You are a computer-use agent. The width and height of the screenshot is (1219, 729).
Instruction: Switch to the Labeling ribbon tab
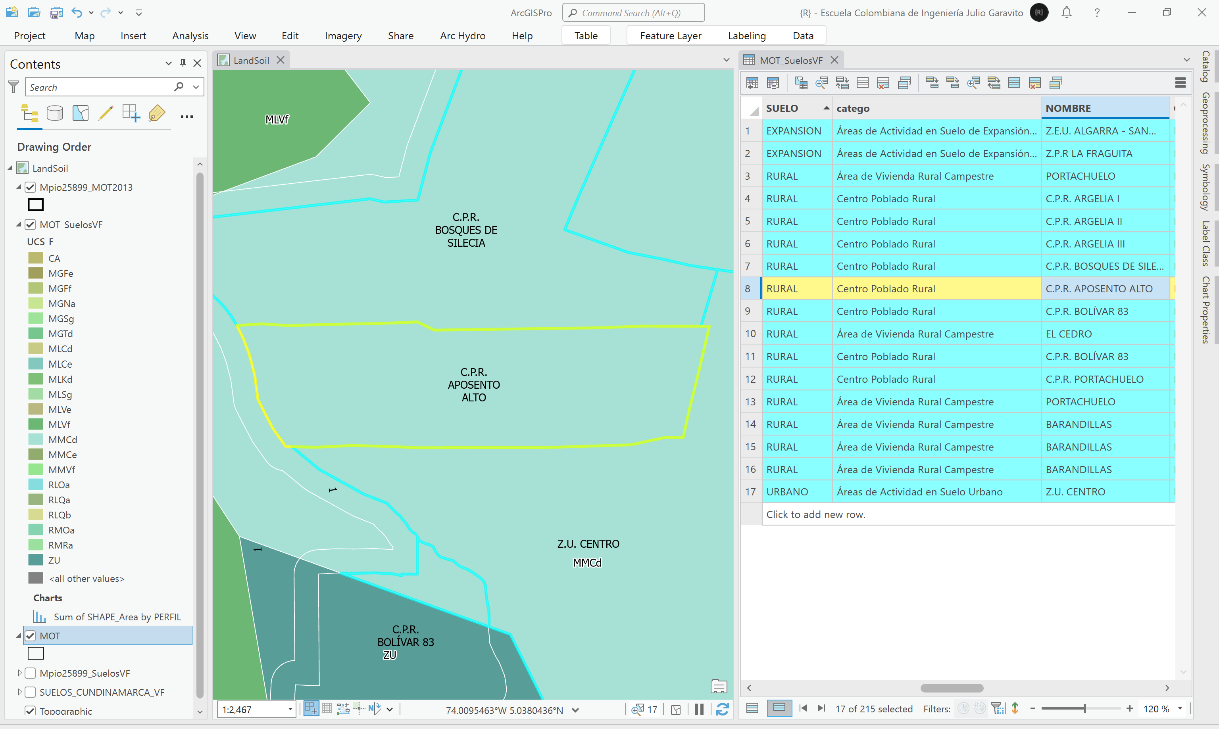click(x=746, y=36)
